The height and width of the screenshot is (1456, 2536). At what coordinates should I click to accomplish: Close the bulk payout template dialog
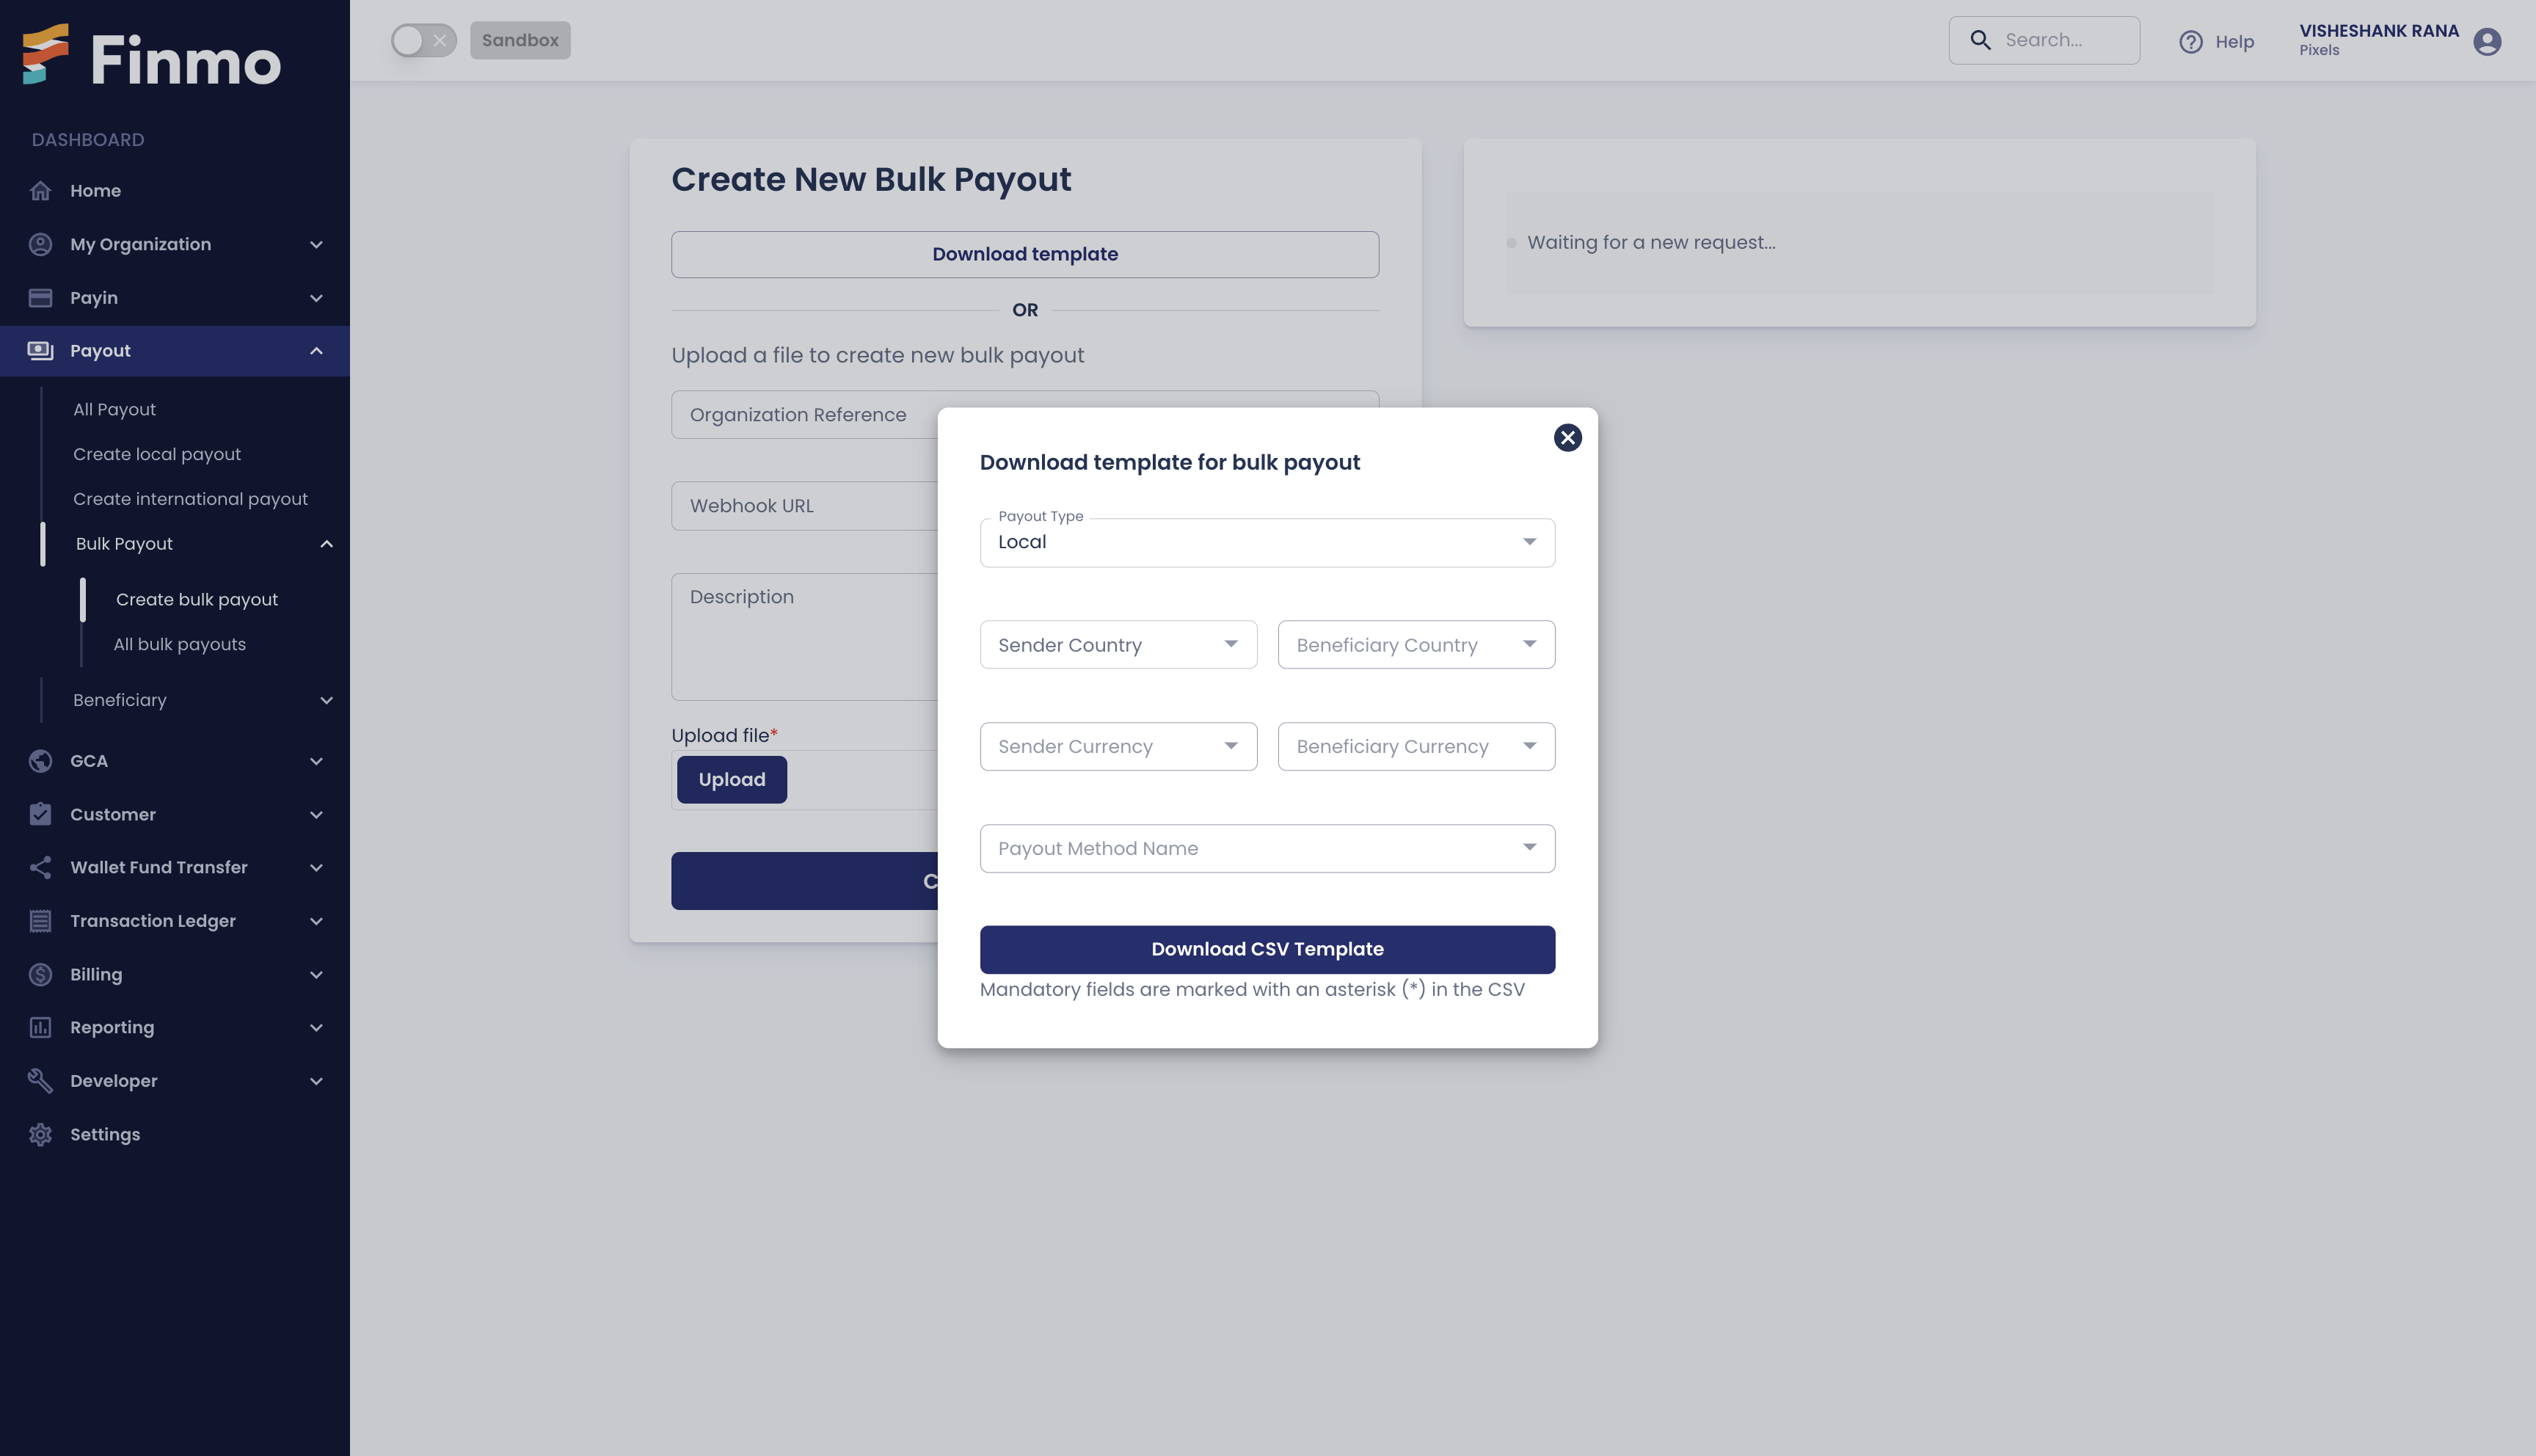1566,439
